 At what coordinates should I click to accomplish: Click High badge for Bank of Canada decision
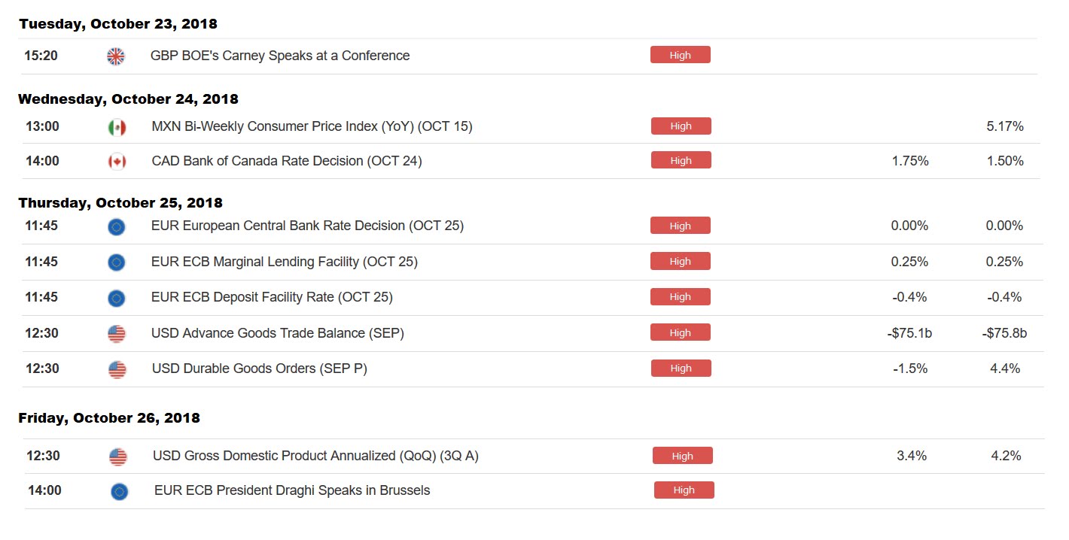[x=681, y=160]
